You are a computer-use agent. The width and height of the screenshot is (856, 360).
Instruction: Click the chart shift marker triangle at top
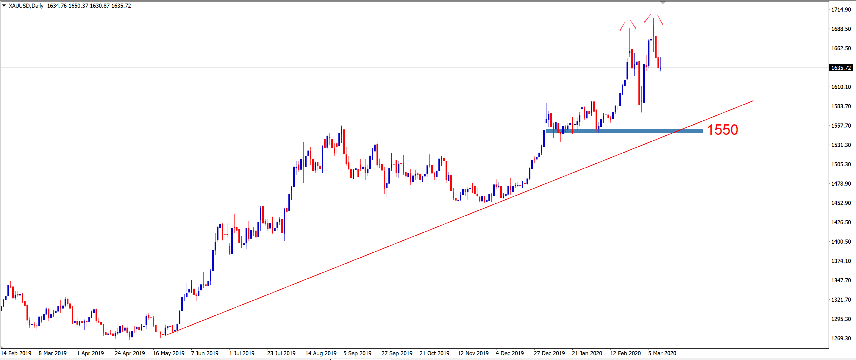[663, 3]
